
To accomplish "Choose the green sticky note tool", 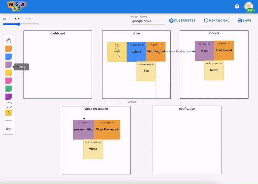I will click(9, 89).
